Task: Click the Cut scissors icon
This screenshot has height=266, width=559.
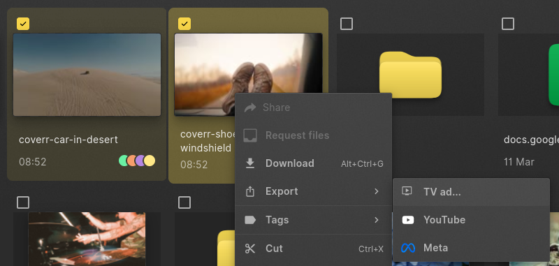Action: click(x=250, y=248)
